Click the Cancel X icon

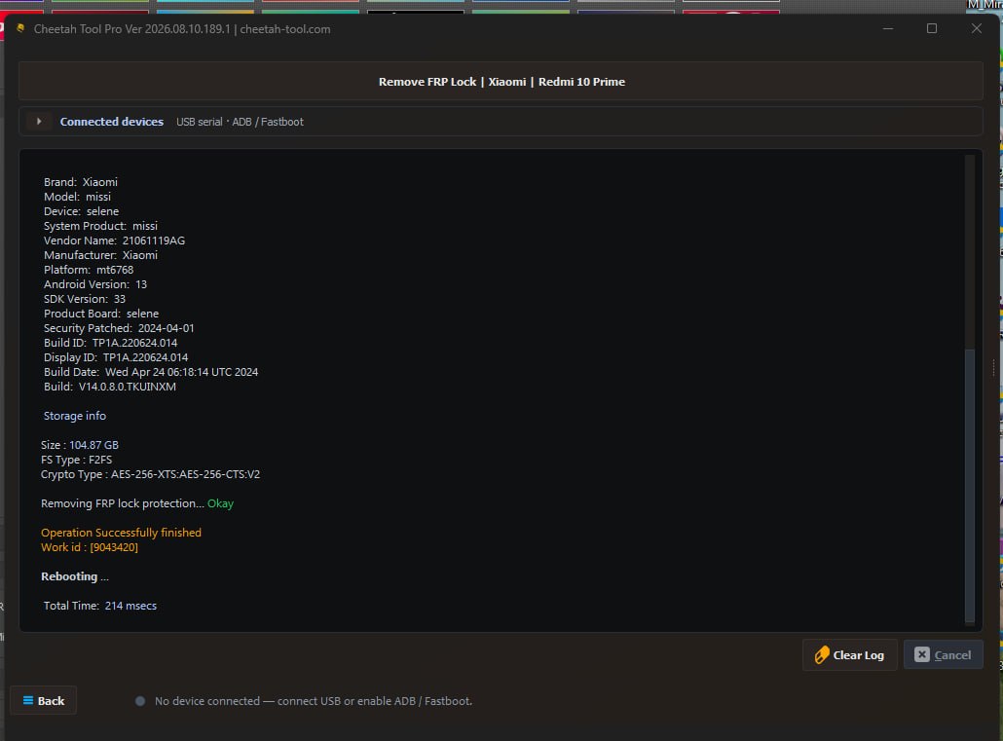point(922,654)
